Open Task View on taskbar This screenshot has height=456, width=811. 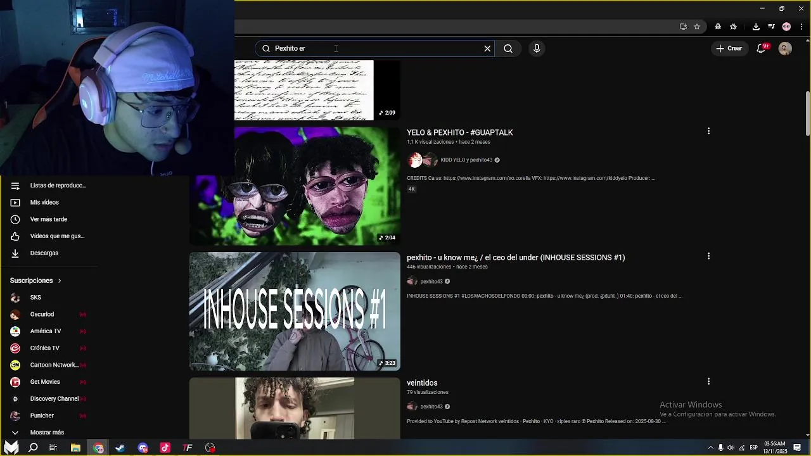click(x=53, y=448)
